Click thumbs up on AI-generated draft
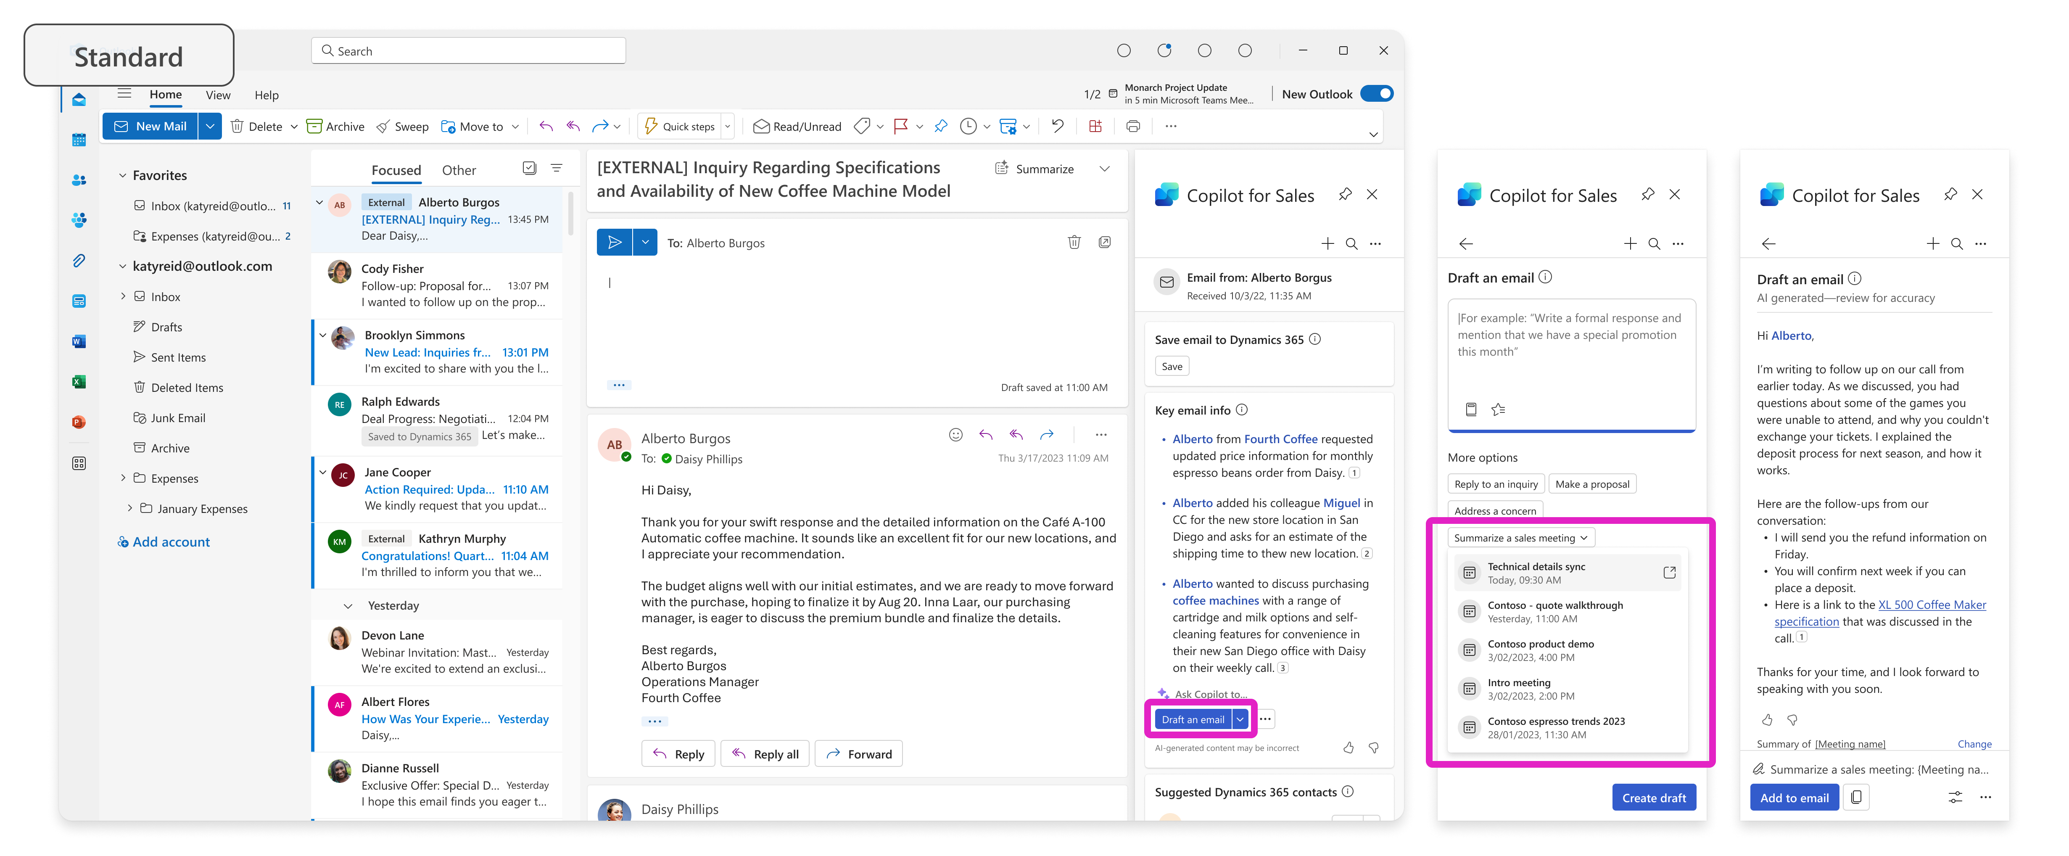The image size is (2069, 856). point(1767,719)
